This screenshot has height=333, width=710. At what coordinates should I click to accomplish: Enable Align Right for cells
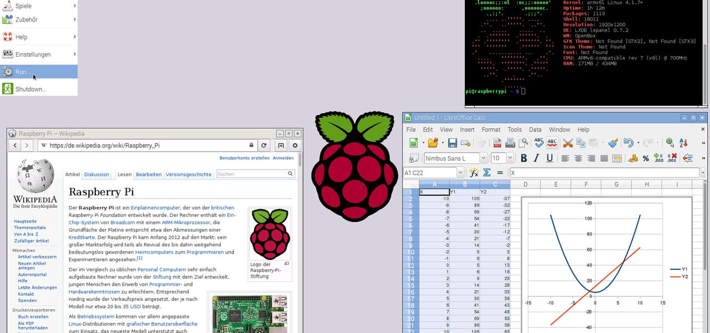coord(591,158)
